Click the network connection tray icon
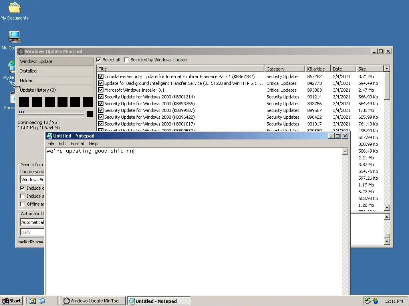 [368, 301]
